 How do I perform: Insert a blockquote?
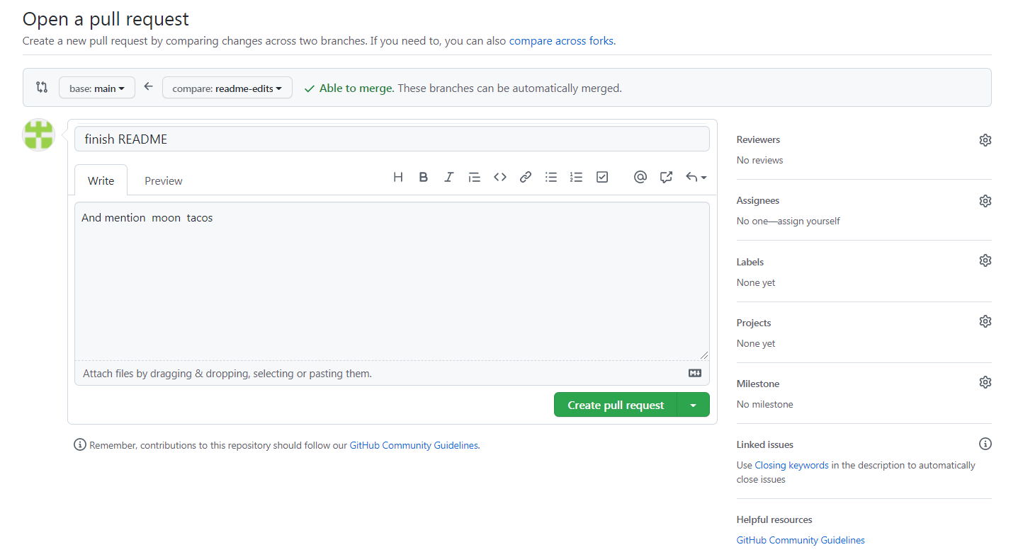click(x=474, y=177)
